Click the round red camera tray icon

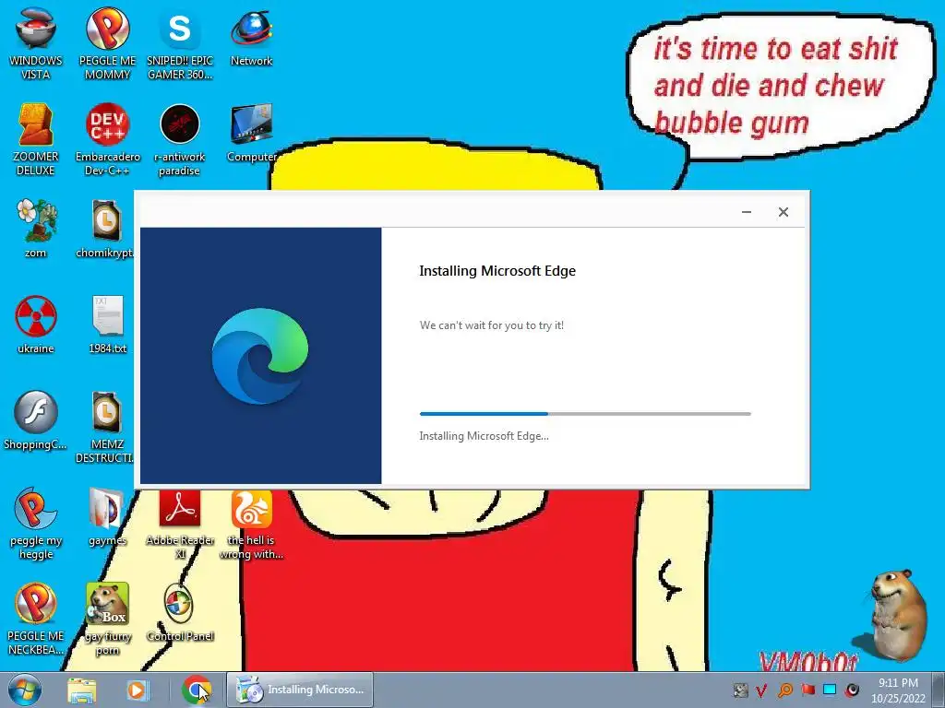852,690
